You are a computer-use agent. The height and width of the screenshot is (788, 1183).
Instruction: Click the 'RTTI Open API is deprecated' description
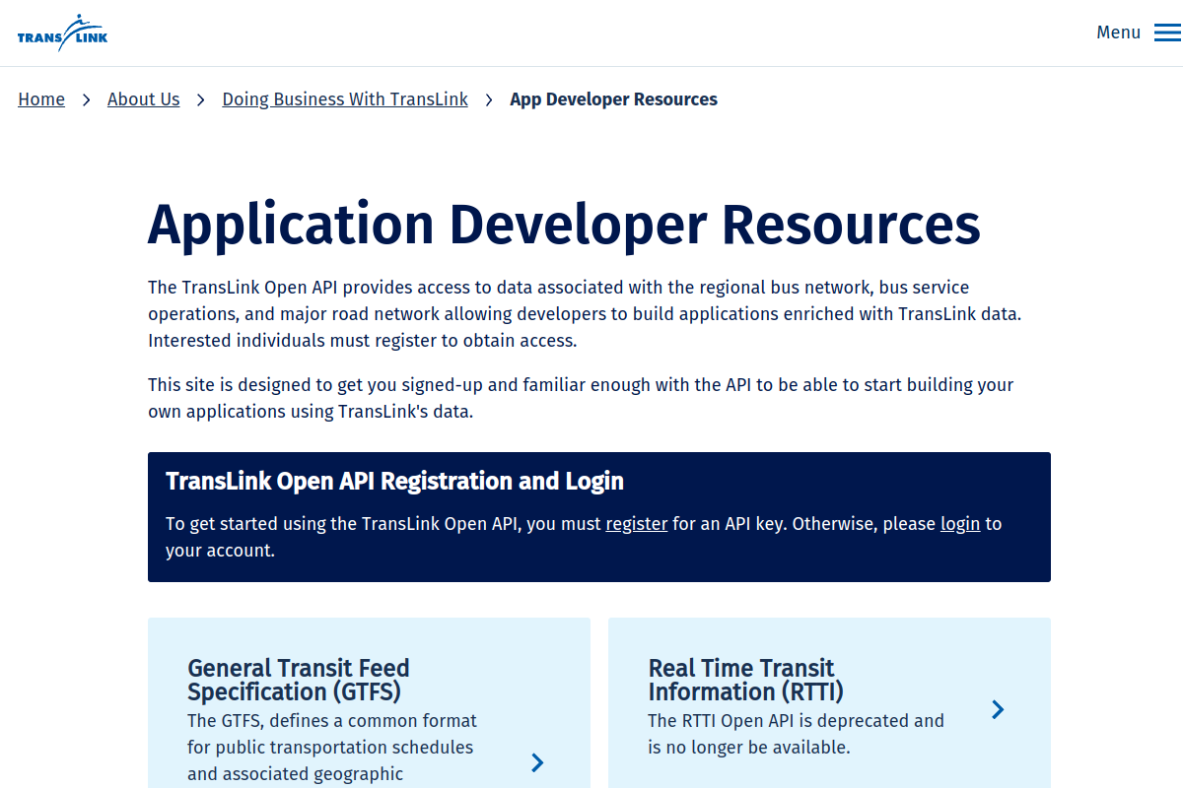tap(796, 734)
